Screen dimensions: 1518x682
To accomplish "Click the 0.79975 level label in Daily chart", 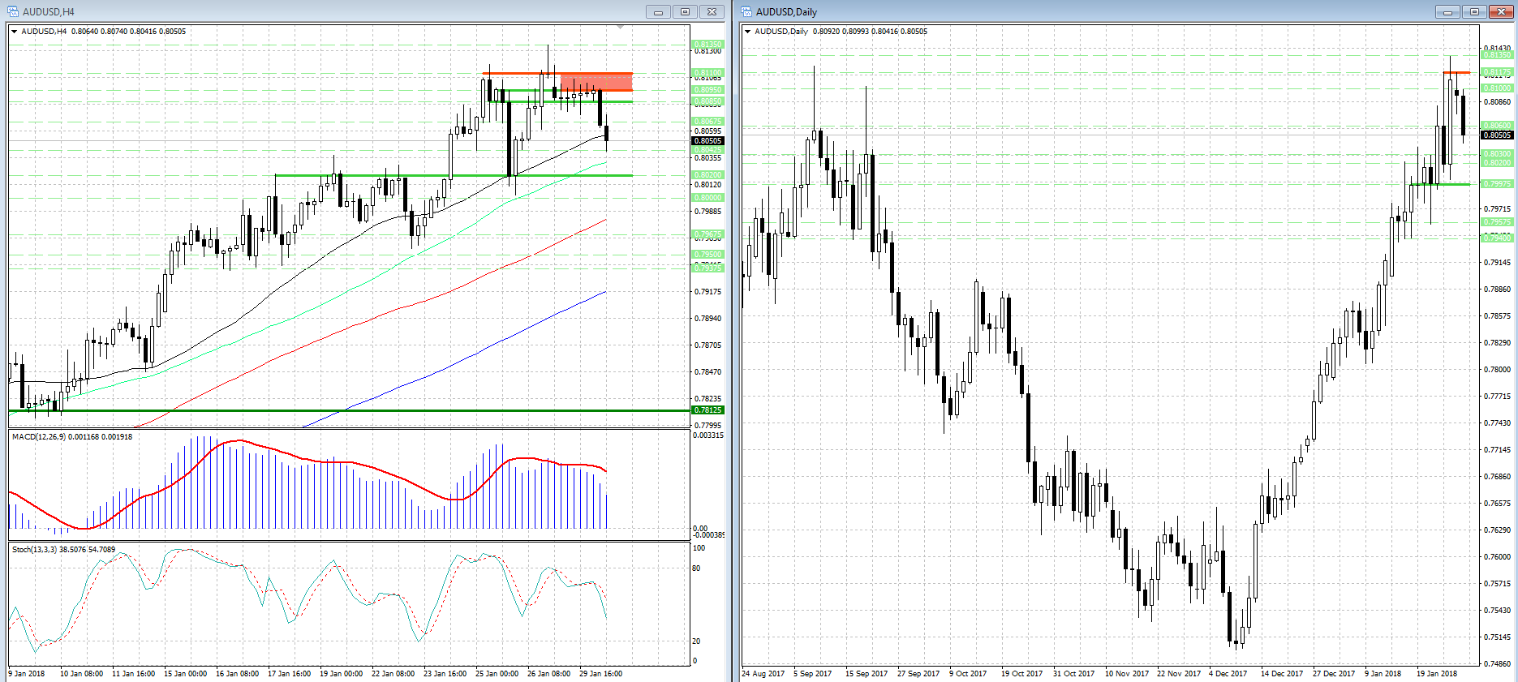I will tap(1498, 184).
